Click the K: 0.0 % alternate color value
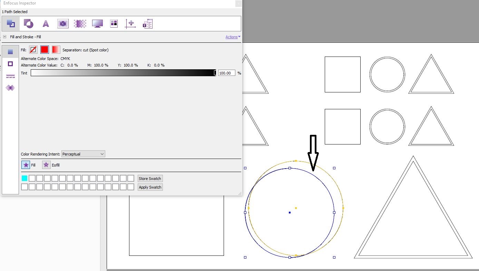The image size is (479, 271). tap(156, 65)
